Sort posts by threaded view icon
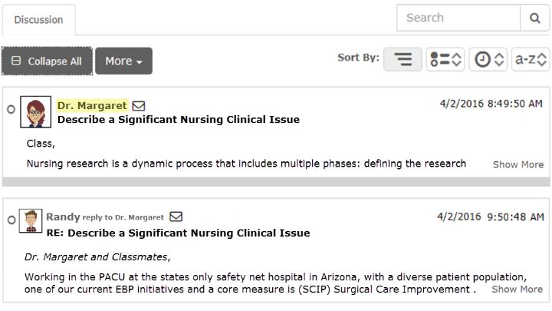The image size is (552, 311). pos(402,59)
